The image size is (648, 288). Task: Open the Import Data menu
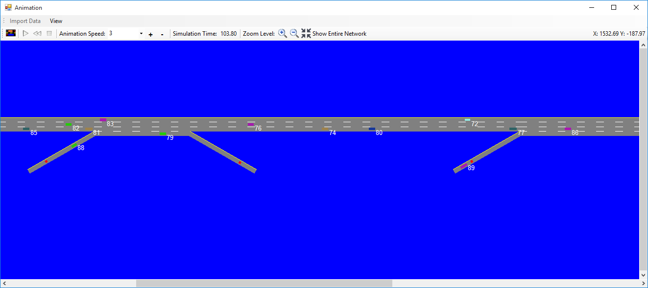(25, 21)
